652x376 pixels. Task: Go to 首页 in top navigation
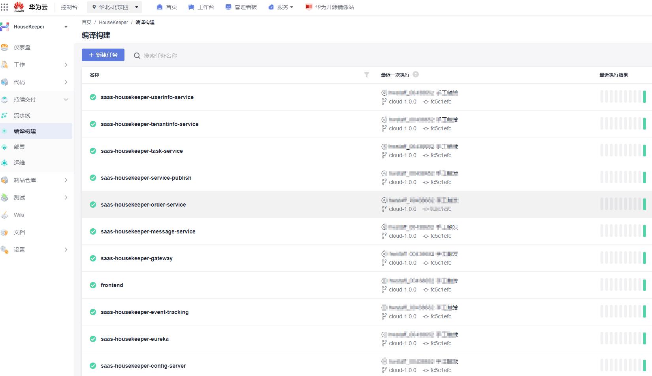click(x=167, y=7)
